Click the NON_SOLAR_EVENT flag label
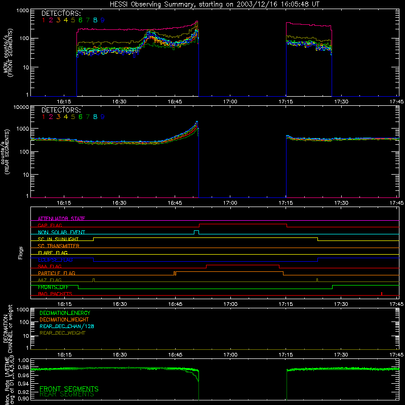The height and width of the screenshot is (405, 405). [x=61, y=232]
